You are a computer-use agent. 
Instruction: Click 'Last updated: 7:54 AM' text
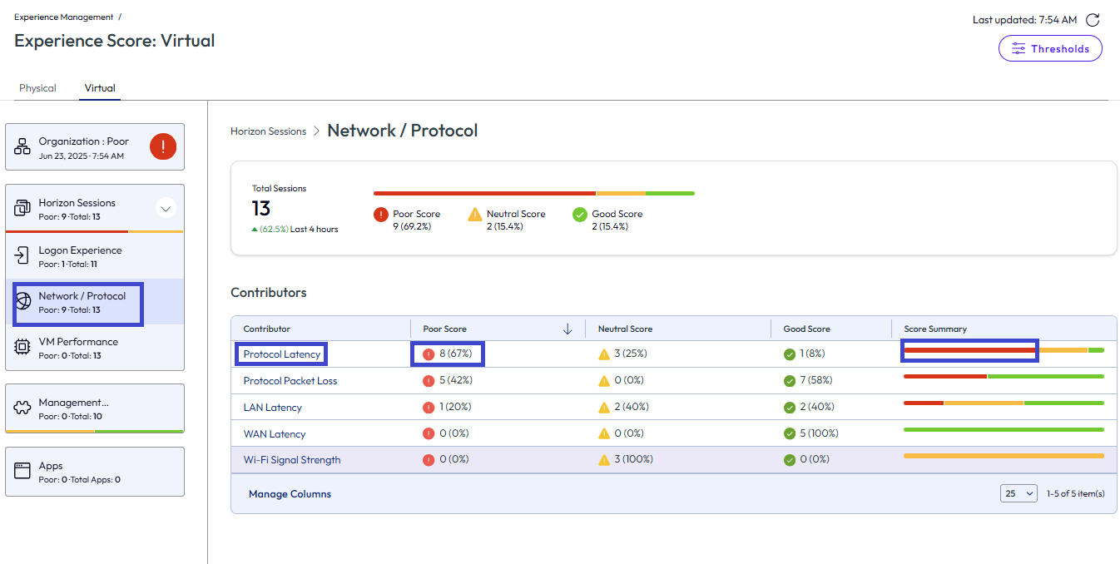[1024, 20]
